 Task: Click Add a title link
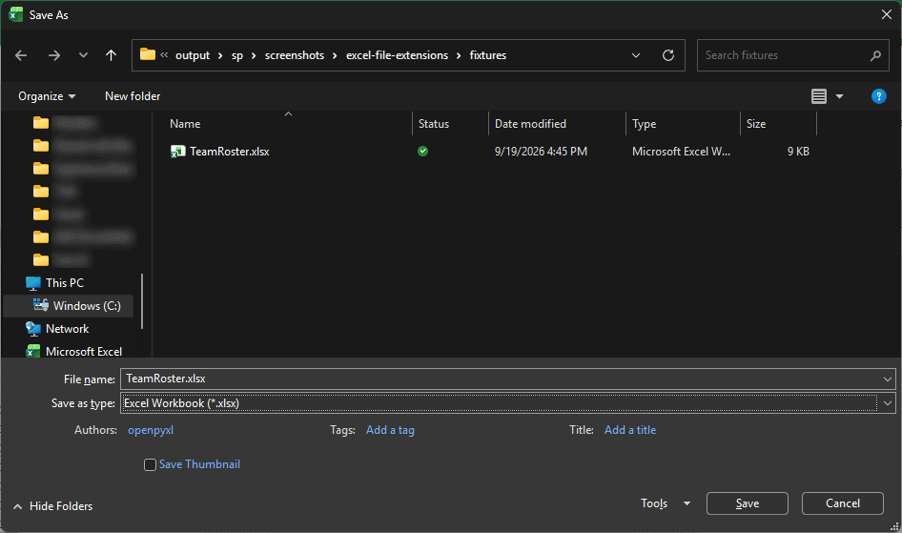pos(630,430)
